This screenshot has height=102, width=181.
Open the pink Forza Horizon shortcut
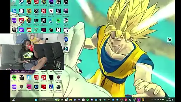[29, 87]
